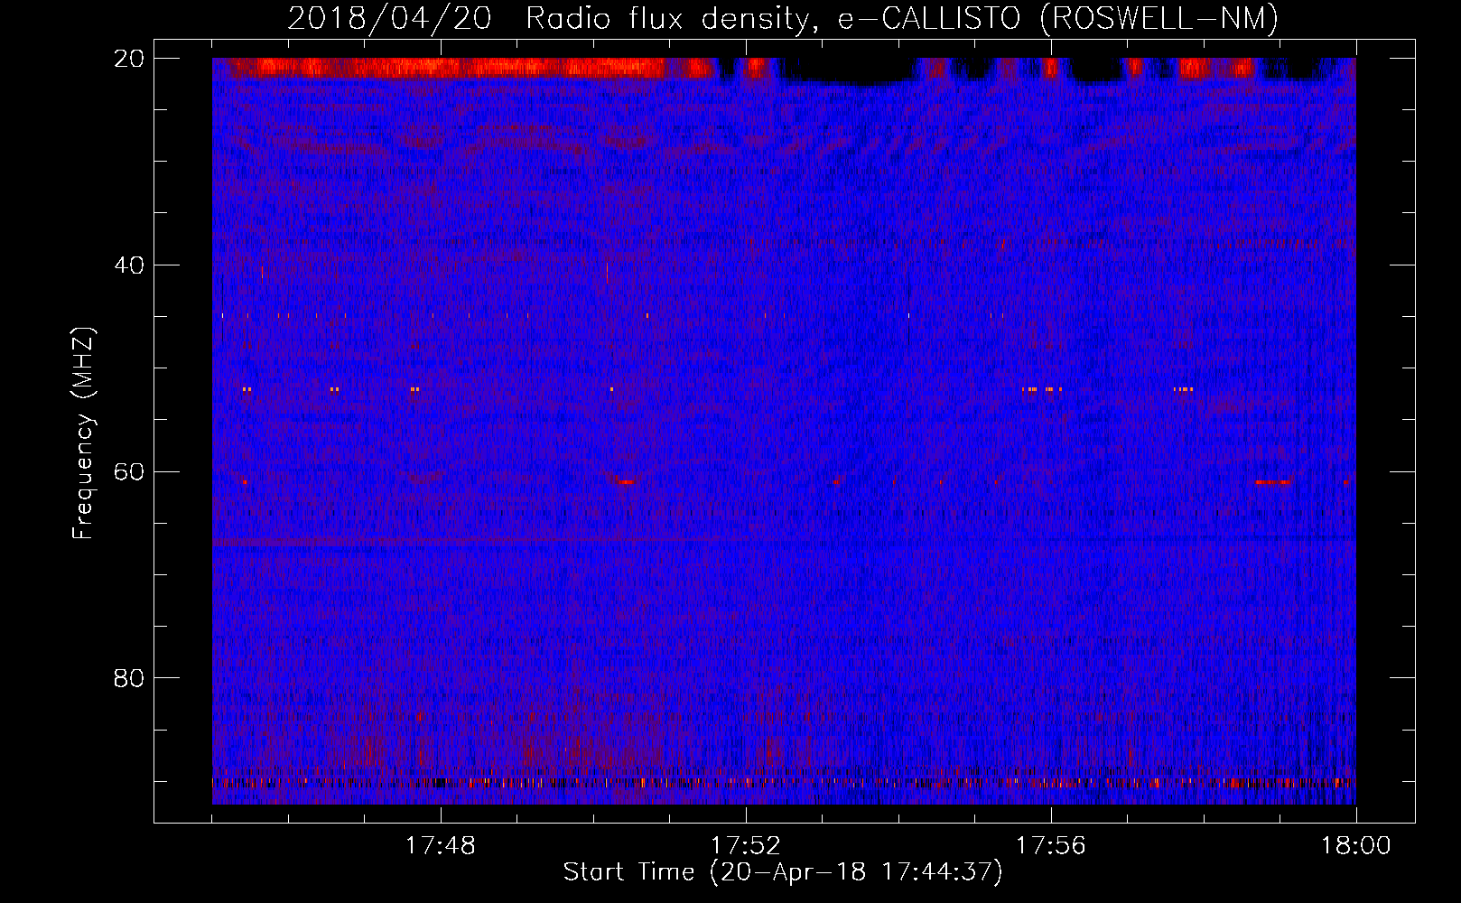1461x903 pixels.
Task: Click the plot title with ROSWELL-NM
Action: click(783, 18)
